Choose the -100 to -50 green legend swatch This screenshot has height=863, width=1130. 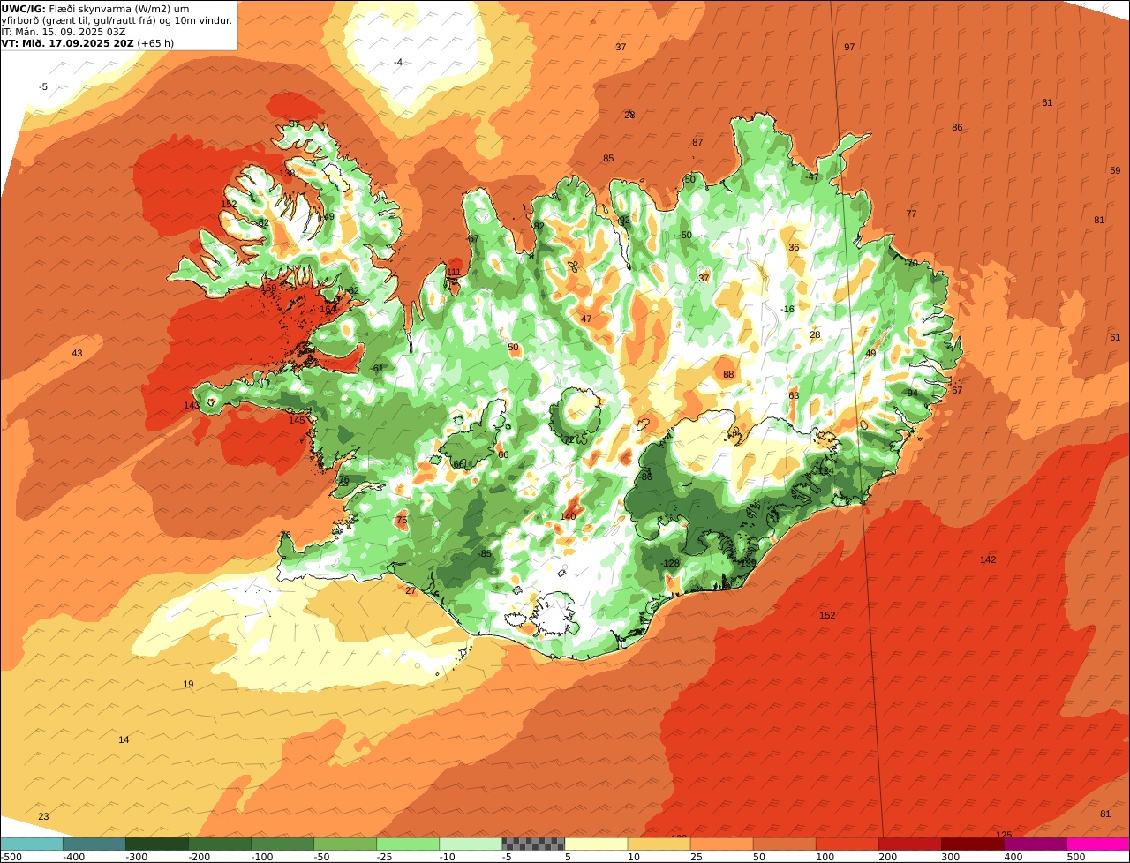[x=282, y=844]
